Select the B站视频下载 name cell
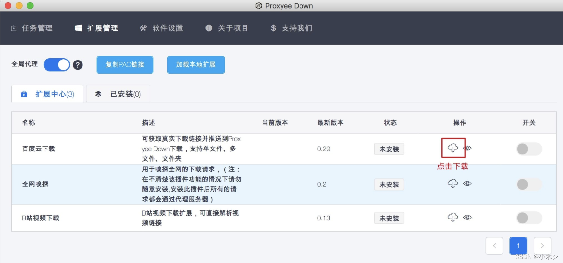Image resolution: width=563 pixels, height=263 pixels. coord(41,218)
